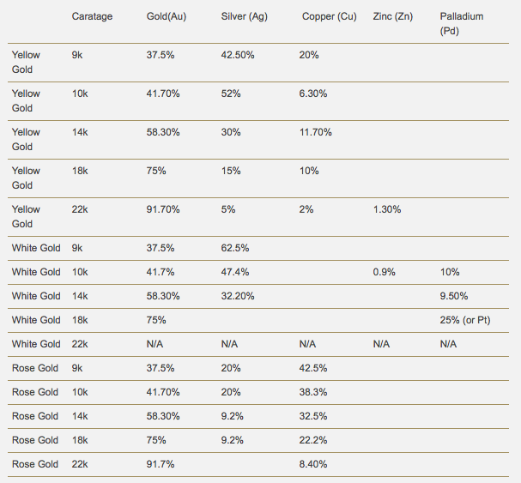Select the 25% (or Pt) palladium cell
This screenshot has width=521, height=483.
[x=465, y=320]
